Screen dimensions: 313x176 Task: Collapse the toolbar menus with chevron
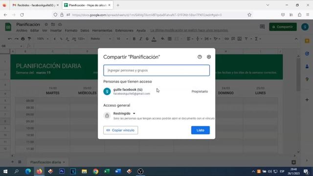[296, 39]
